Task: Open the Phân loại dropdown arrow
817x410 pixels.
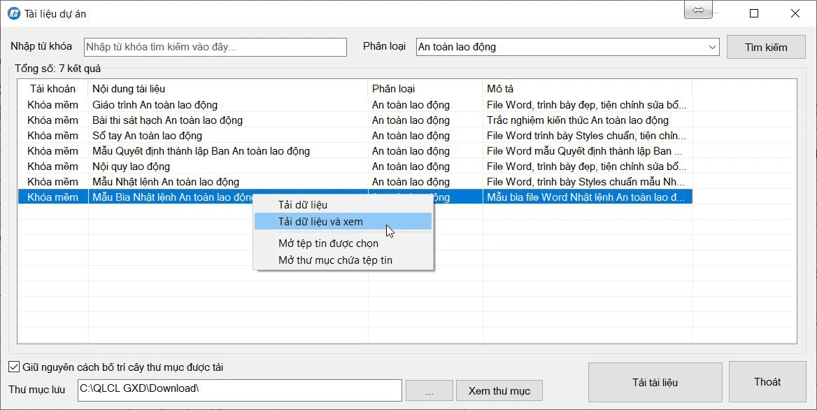Action: (712, 47)
